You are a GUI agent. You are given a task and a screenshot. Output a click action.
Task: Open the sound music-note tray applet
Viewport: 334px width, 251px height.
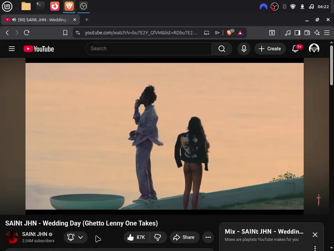311,7
